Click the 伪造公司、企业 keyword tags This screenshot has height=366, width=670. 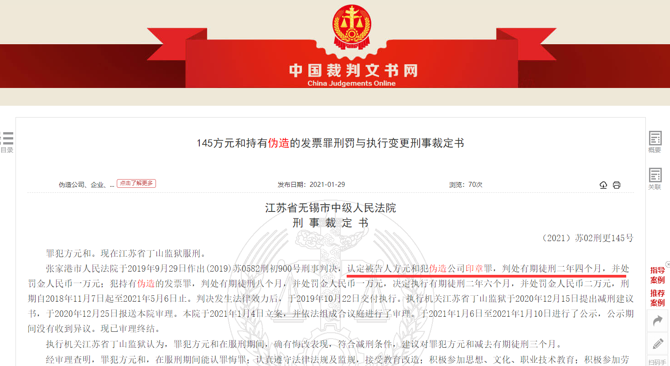[87, 185]
